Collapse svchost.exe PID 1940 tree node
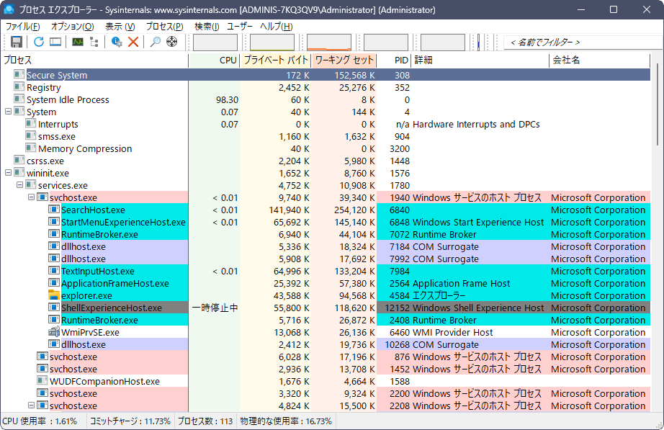 pyautogui.click(x=31, y=197)
